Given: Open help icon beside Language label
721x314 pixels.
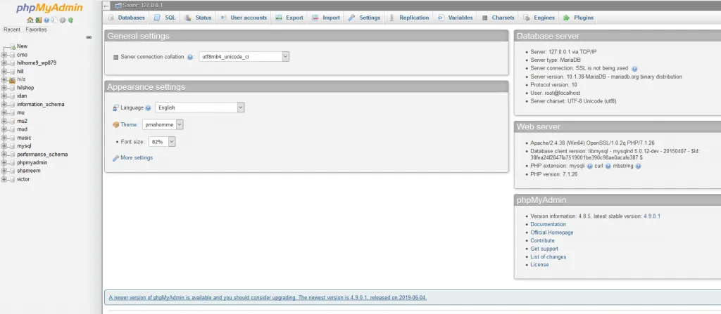Looking at the screenshot, I should point(148,108).
